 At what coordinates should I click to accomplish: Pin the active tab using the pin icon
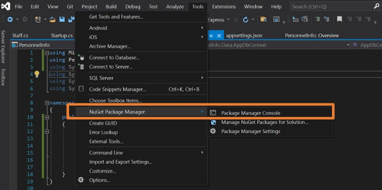[211, 36]
